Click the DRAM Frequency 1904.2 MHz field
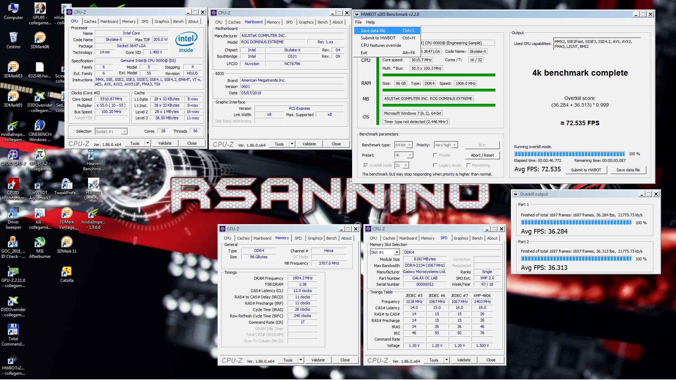 point(302,278)
